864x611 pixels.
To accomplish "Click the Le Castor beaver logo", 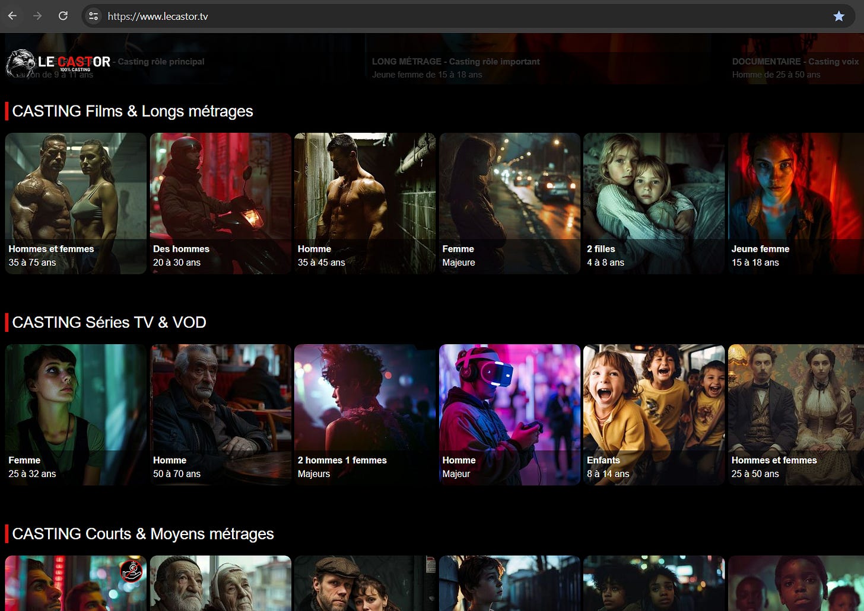I will (x=20, y=62).
